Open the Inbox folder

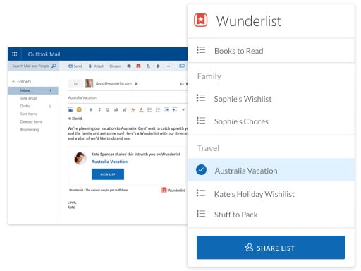pyautogui.click(x=33, y=90)
